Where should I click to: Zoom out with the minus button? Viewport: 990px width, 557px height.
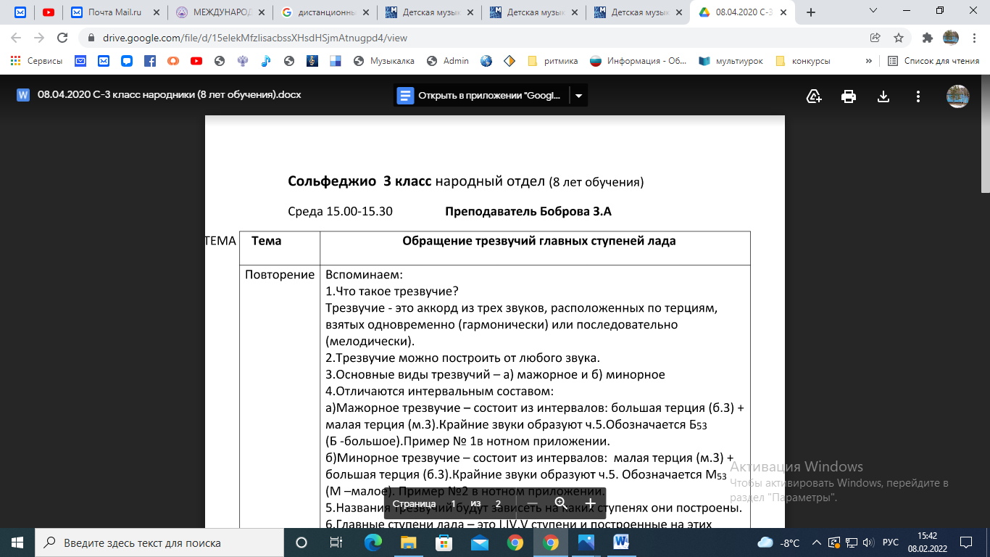tap(532, 503)
